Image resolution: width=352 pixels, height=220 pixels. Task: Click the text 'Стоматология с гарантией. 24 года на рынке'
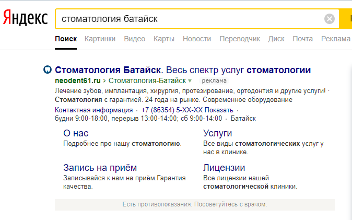point(128,100)
